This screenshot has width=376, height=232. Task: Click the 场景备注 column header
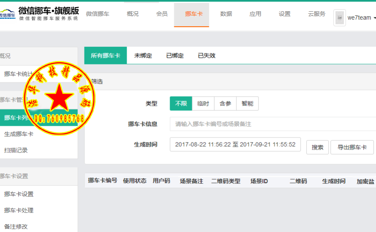tap(192, 181)
